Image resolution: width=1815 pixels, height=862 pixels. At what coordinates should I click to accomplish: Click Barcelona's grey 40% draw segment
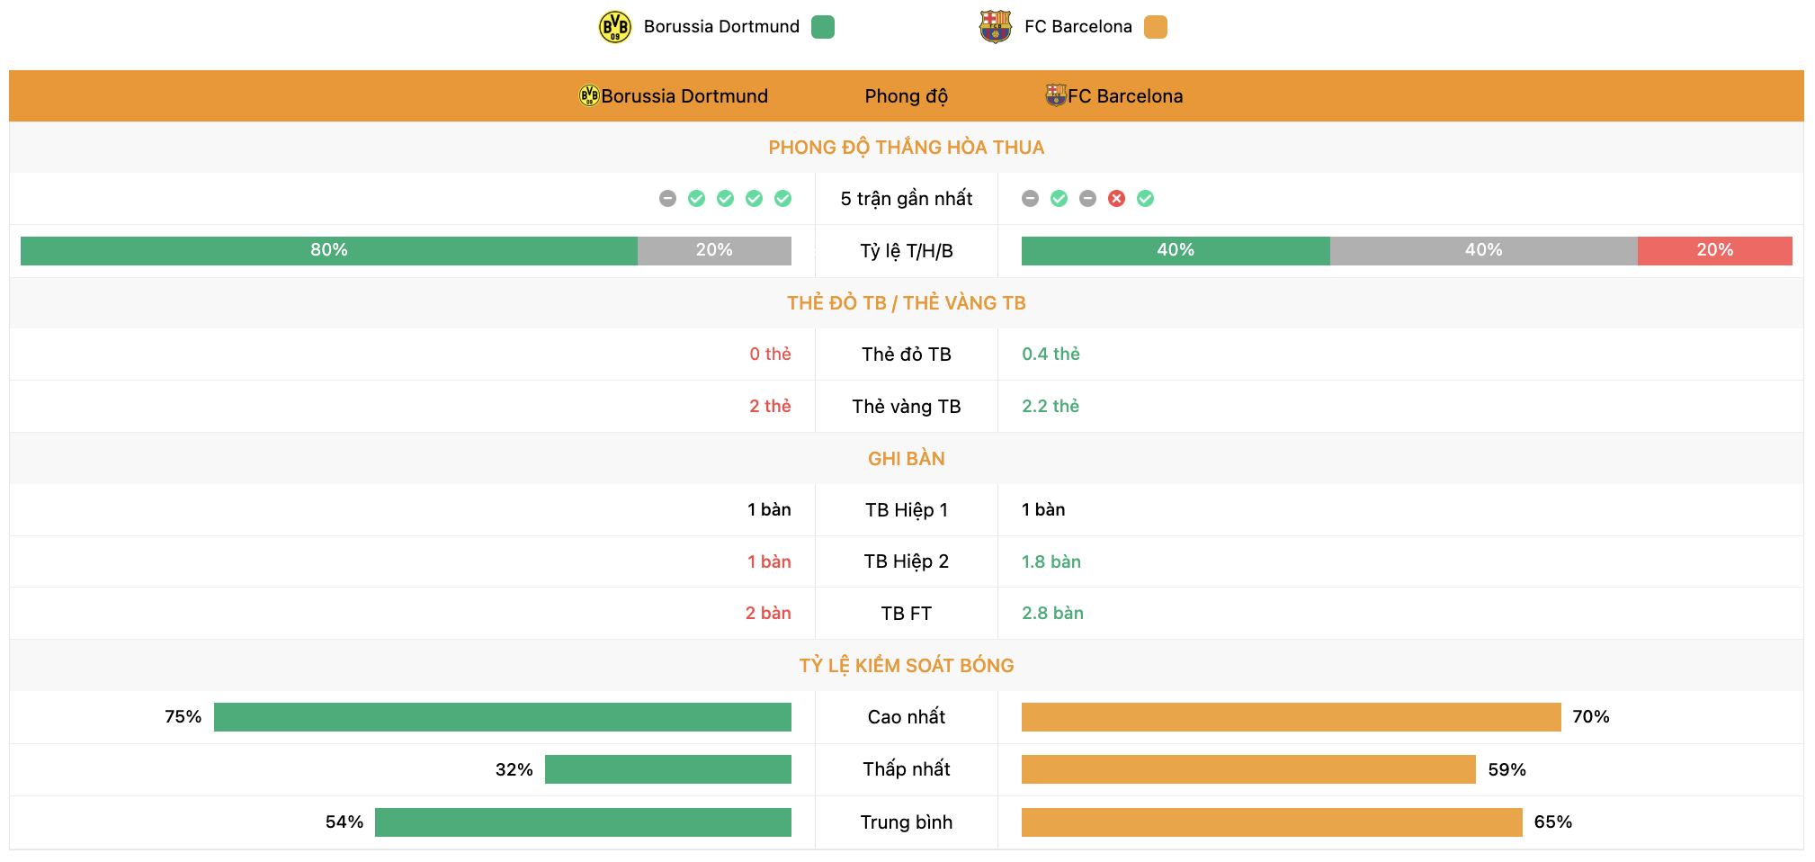click(x=1484, y=251)
